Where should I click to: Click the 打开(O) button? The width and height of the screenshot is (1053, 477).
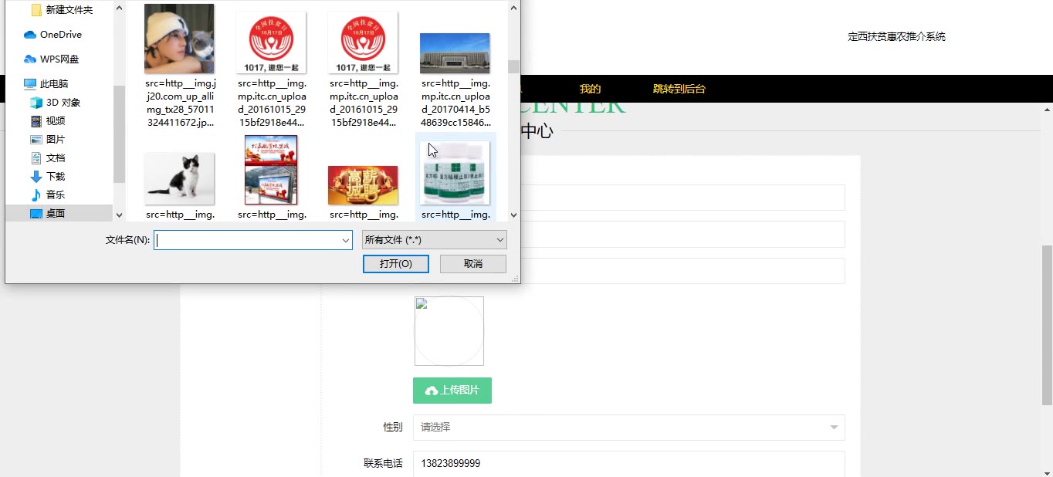(396, 264)
